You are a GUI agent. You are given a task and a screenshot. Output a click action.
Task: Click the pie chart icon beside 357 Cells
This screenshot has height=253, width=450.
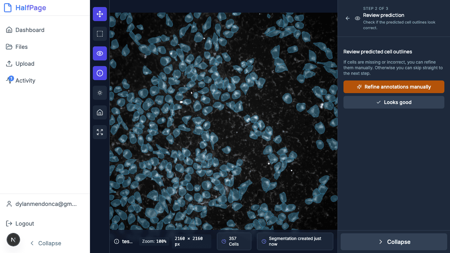pyautogui.click(x=224, y=241)
